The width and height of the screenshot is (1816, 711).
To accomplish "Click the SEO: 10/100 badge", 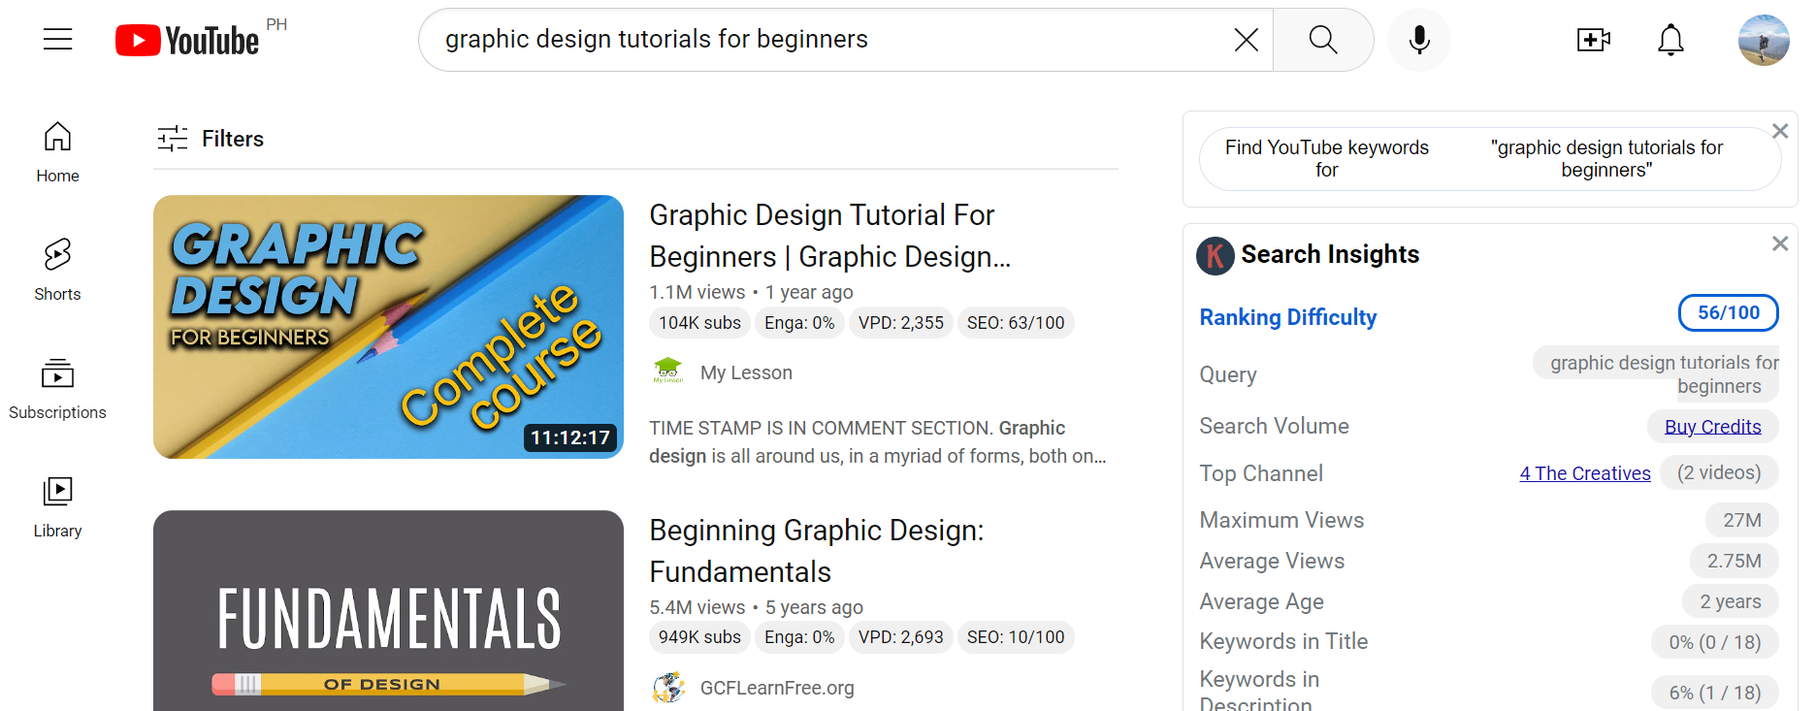I will click(x=1016, y=637).
